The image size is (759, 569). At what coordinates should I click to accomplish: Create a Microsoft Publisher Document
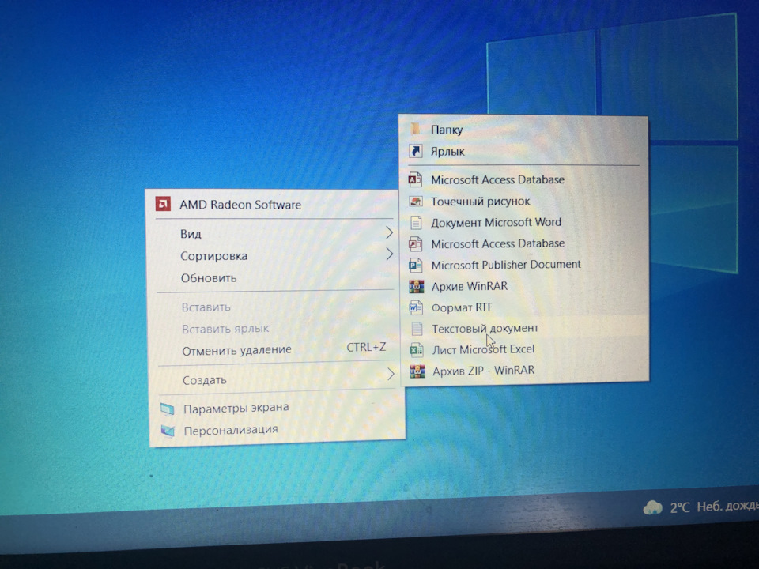tap(525, 265)
